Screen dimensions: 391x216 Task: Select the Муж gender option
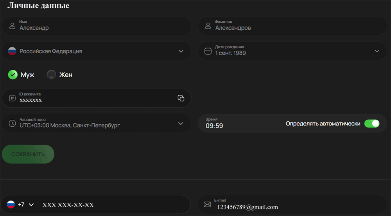(x=13, y=75)
